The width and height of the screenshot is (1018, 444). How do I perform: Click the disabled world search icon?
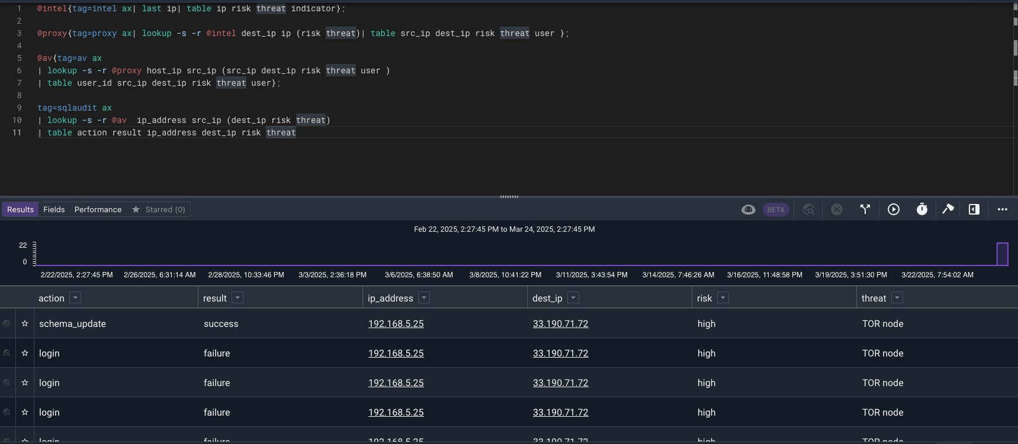pos(808,209)
